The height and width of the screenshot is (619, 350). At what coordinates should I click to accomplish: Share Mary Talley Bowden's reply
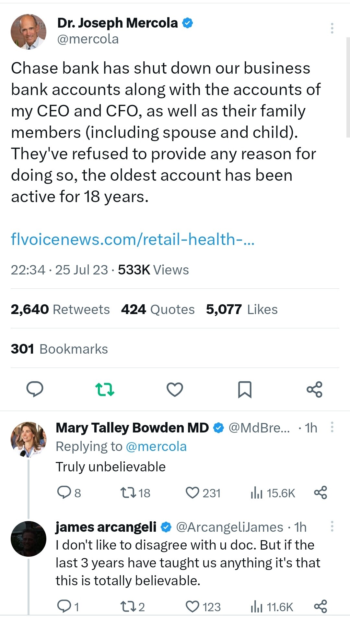click(x=321, y=492)
